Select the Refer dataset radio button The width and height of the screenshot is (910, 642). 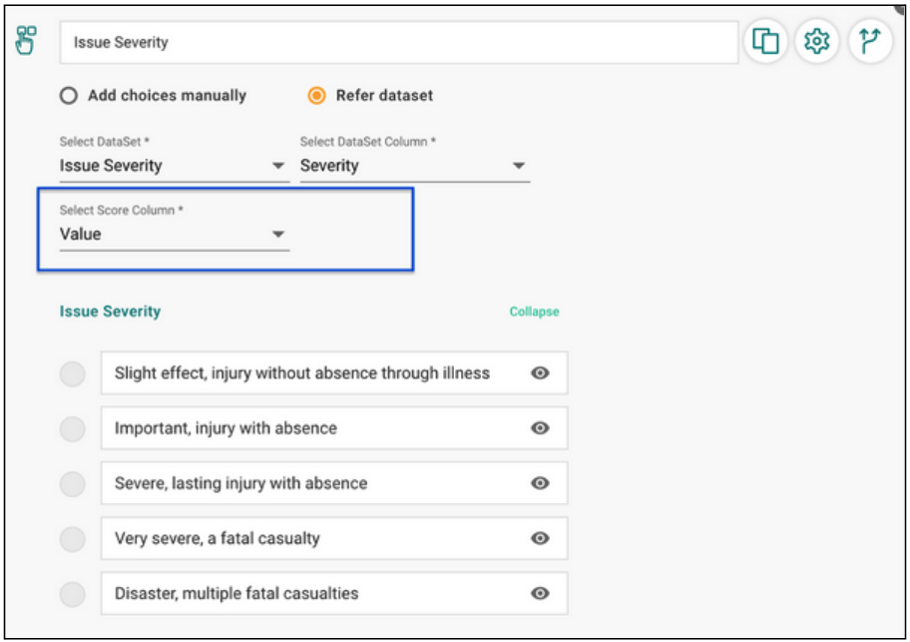(316, 95)
